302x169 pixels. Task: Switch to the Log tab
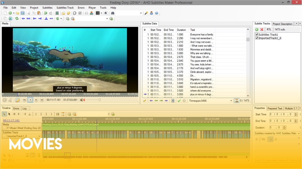[x=25, y=108]
